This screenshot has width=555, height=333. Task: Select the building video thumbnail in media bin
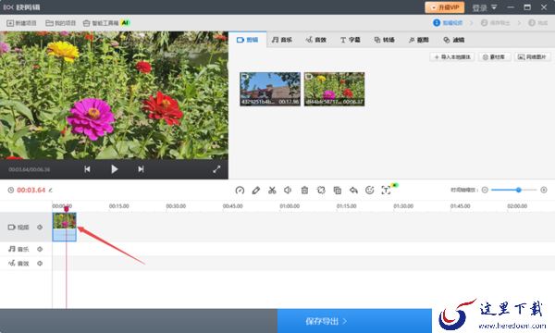point(270,89)
